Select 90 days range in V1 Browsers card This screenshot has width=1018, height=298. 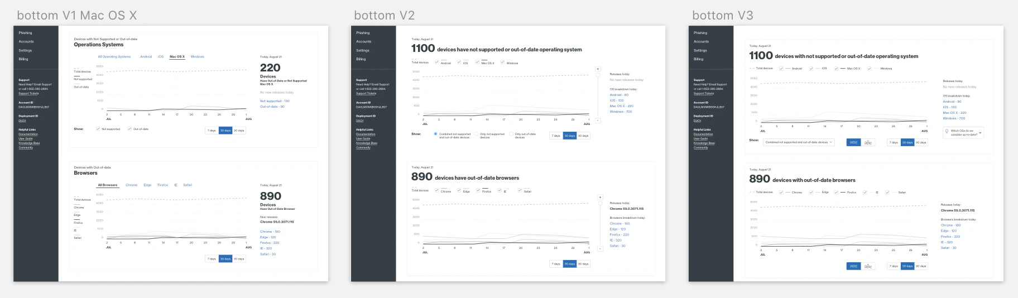coord(239,258)
